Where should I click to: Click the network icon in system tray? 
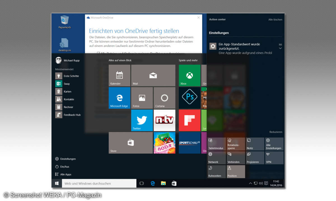pos(256,183)
